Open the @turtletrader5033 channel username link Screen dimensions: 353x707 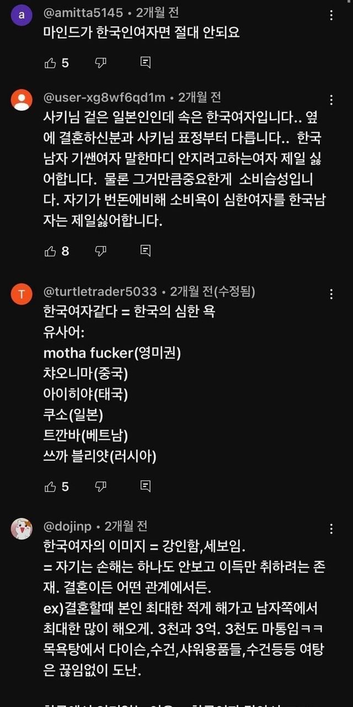pyautogui.click(x=100, y=292)
